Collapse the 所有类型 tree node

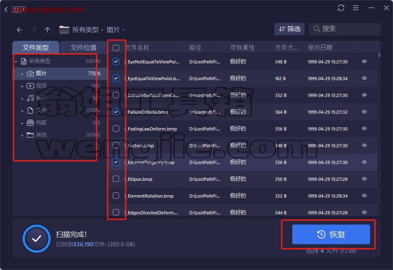(16, 62)
